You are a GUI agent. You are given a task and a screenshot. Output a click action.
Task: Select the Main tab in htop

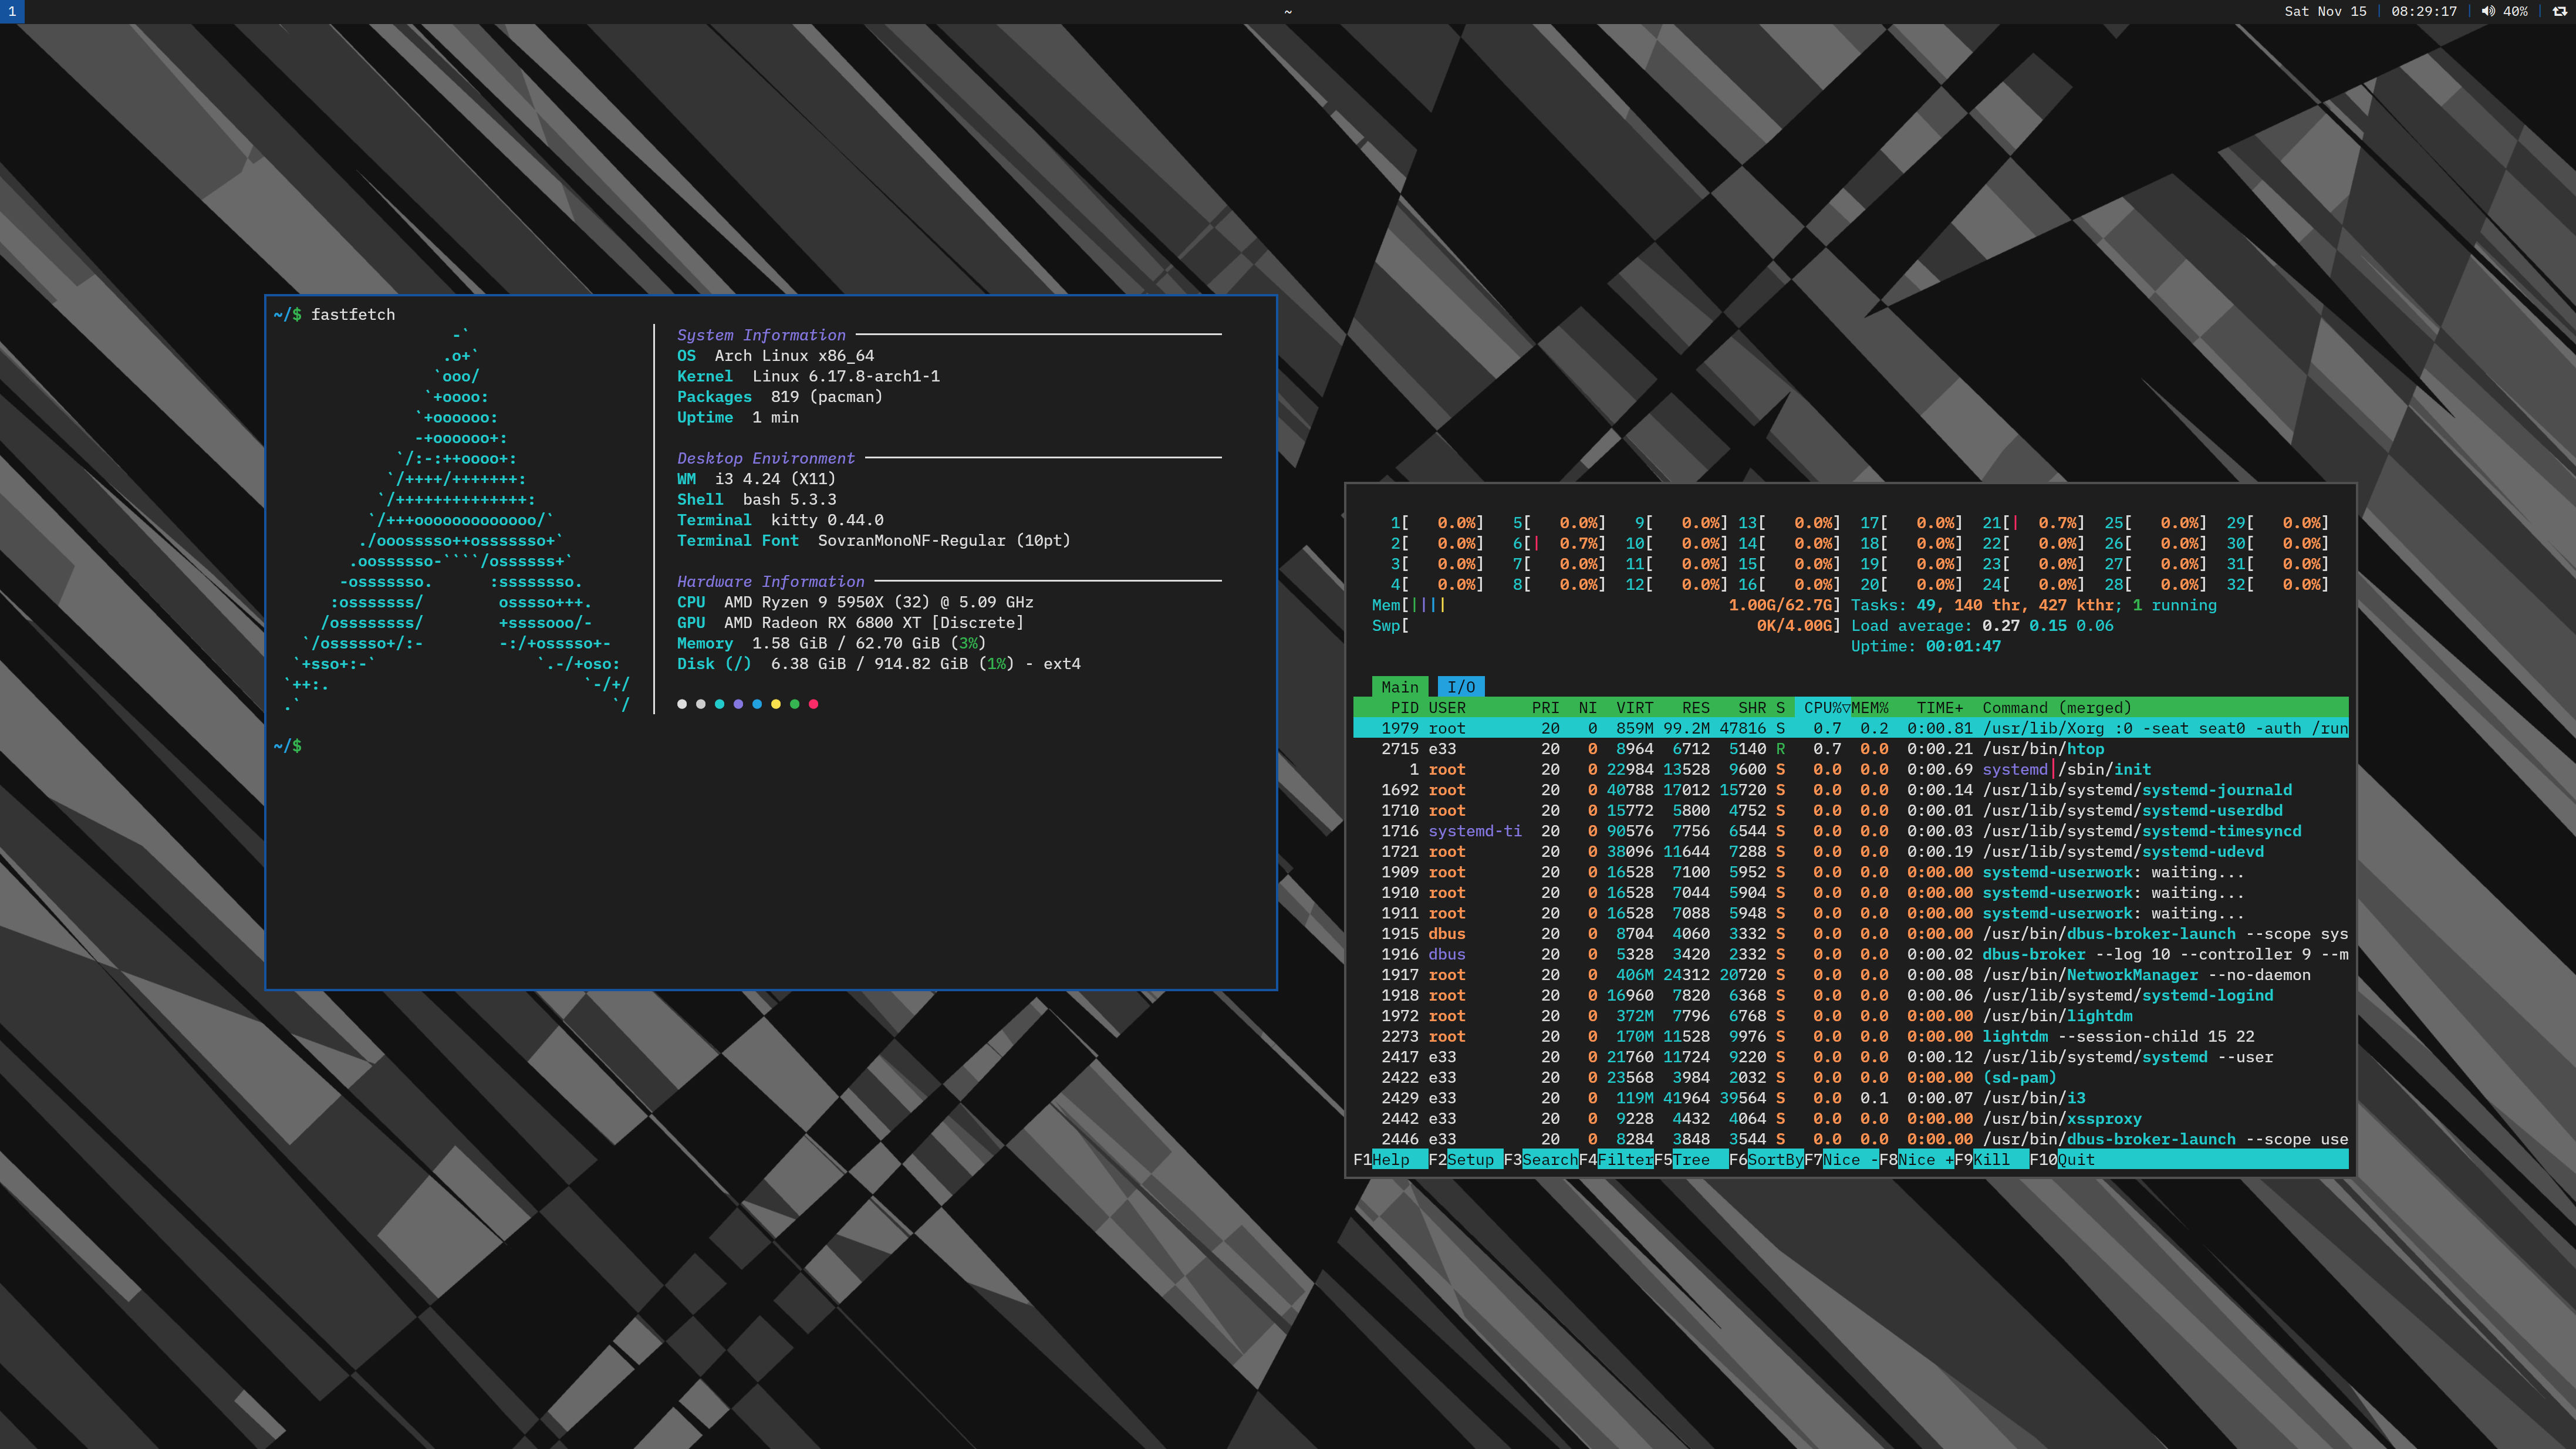tap(1399, 687)
